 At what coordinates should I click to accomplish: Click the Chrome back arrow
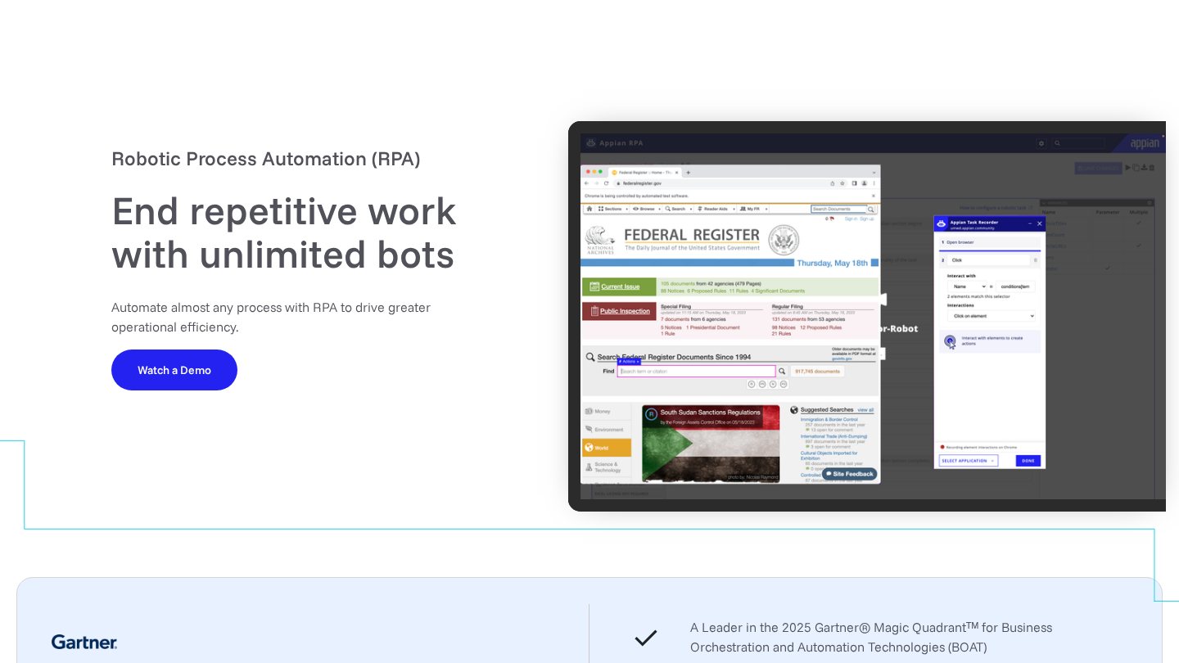(x=586, y=183)
